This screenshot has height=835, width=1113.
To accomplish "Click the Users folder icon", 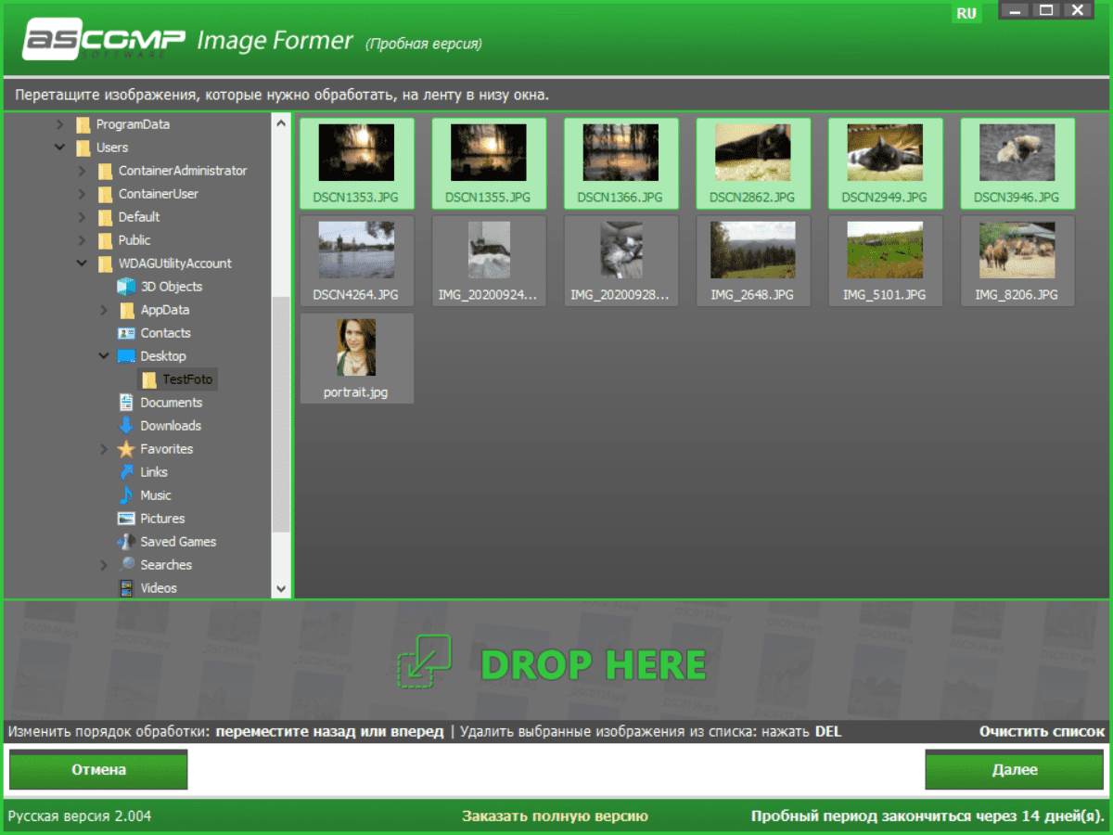I will point(83,148).
